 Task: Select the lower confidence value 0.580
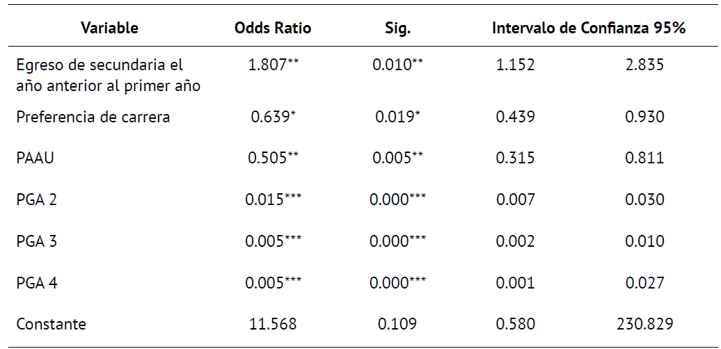point(515,324)
